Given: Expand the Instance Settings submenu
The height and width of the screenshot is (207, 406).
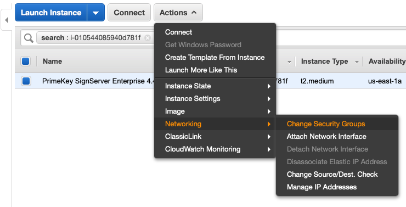Looking at the screenshot, I should coord(215,99).
